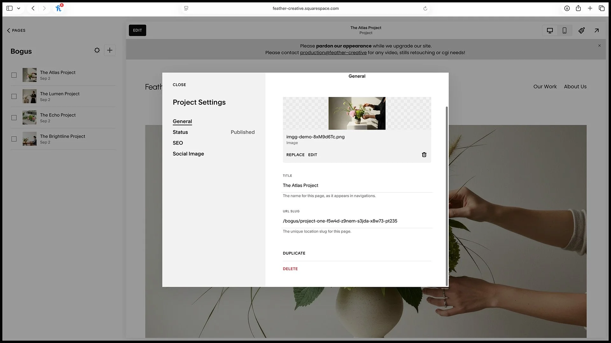Open Bogus collection settings gear
The height and width of the screenshot is (343, 611).
pos(97,50)
